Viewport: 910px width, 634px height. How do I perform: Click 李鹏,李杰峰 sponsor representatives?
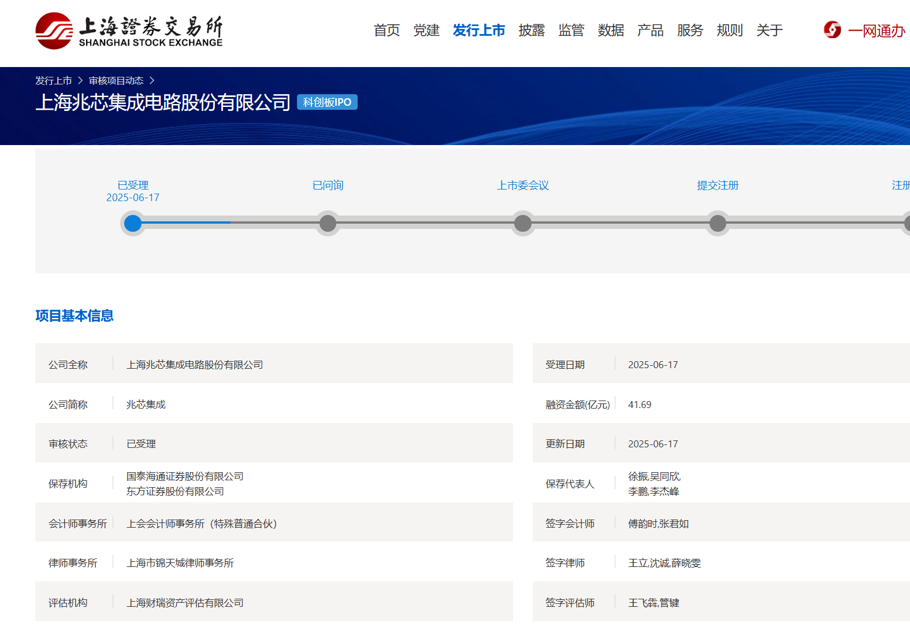tap(653, 491)
